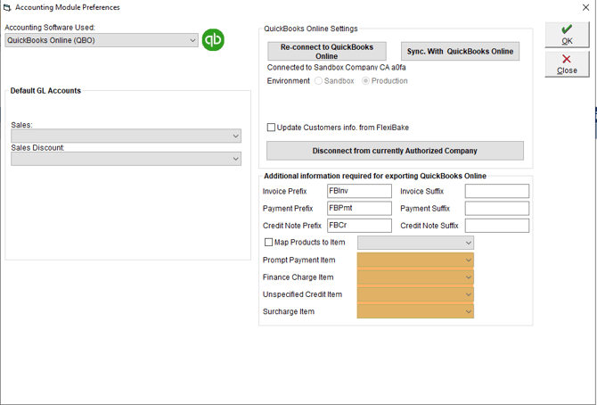Click the Invoice Prefix input field
Image resolution: width=597 pixels, height=405 pixels.
tap(359, 191)
